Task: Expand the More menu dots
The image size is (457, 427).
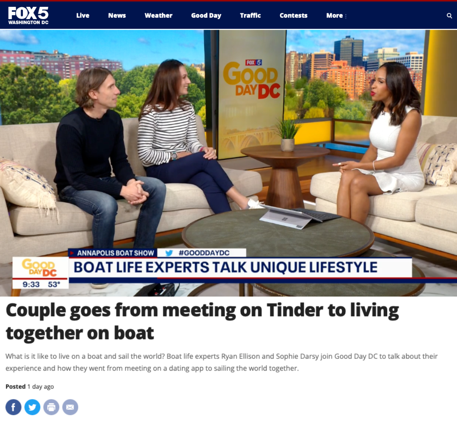Action: [x=346, y=16]
